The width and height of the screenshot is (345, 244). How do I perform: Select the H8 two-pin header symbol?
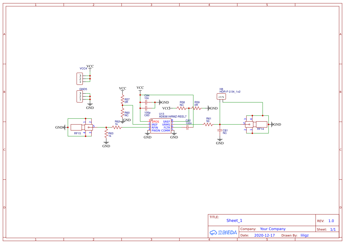pyautogui.click(x=221, y=96)
